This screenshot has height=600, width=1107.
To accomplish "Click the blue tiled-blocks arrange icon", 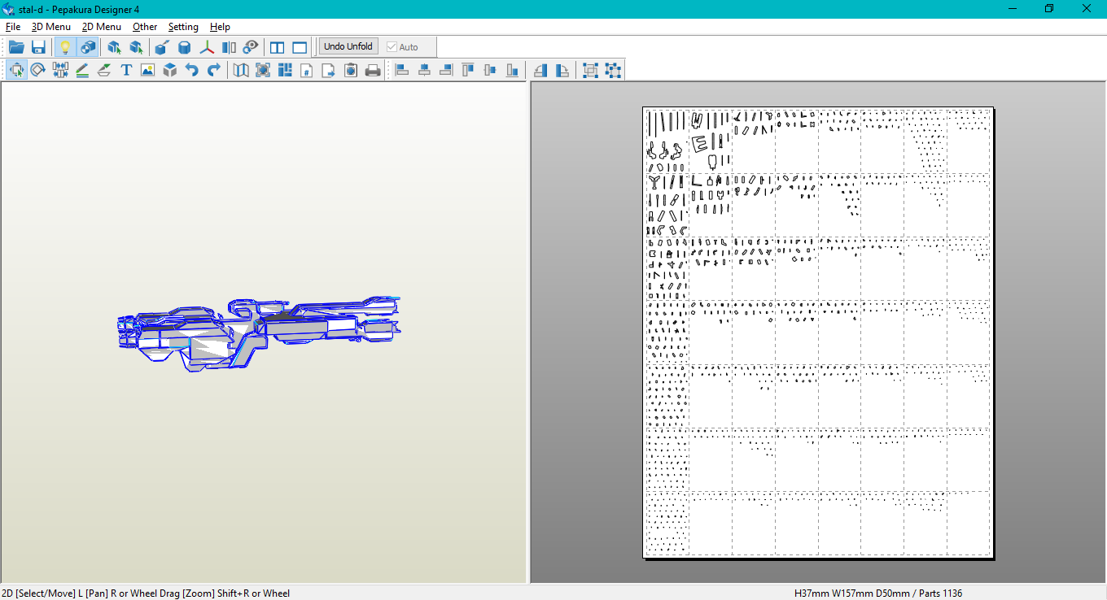I will coord(285,70).
